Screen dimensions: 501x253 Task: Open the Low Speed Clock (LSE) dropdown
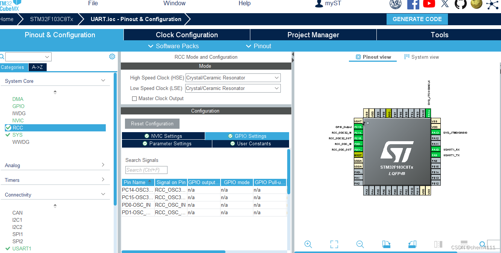pyautogui.click(x=233, y=88)
